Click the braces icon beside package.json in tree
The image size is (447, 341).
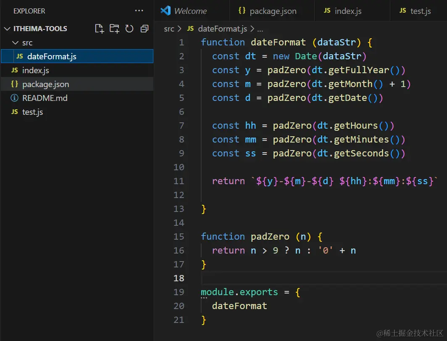click(x=15, y=84)
